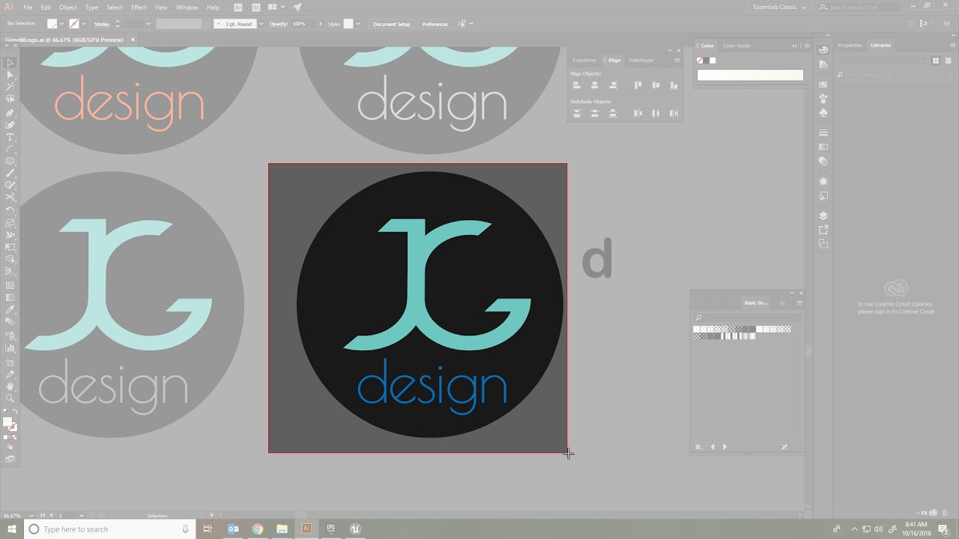The height and width of the screenshot is (539, 959).
Task: Open File Explorer from the taskbar
Action: pyautogui.click(x=282, y=529)
